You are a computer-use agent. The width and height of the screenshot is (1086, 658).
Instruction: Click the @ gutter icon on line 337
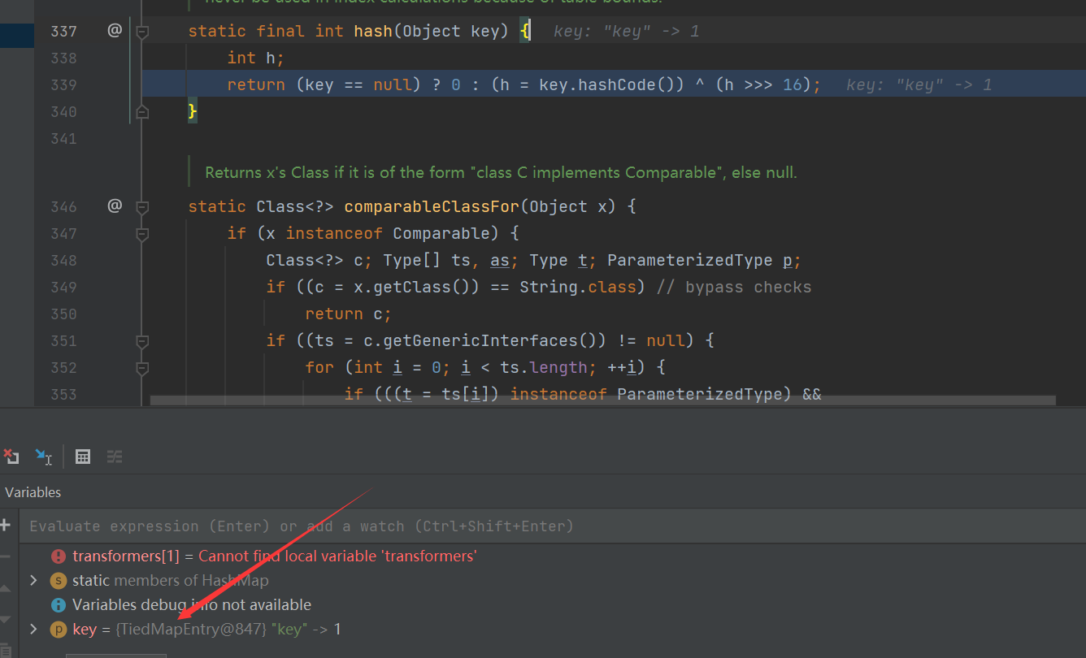[115, 31]
